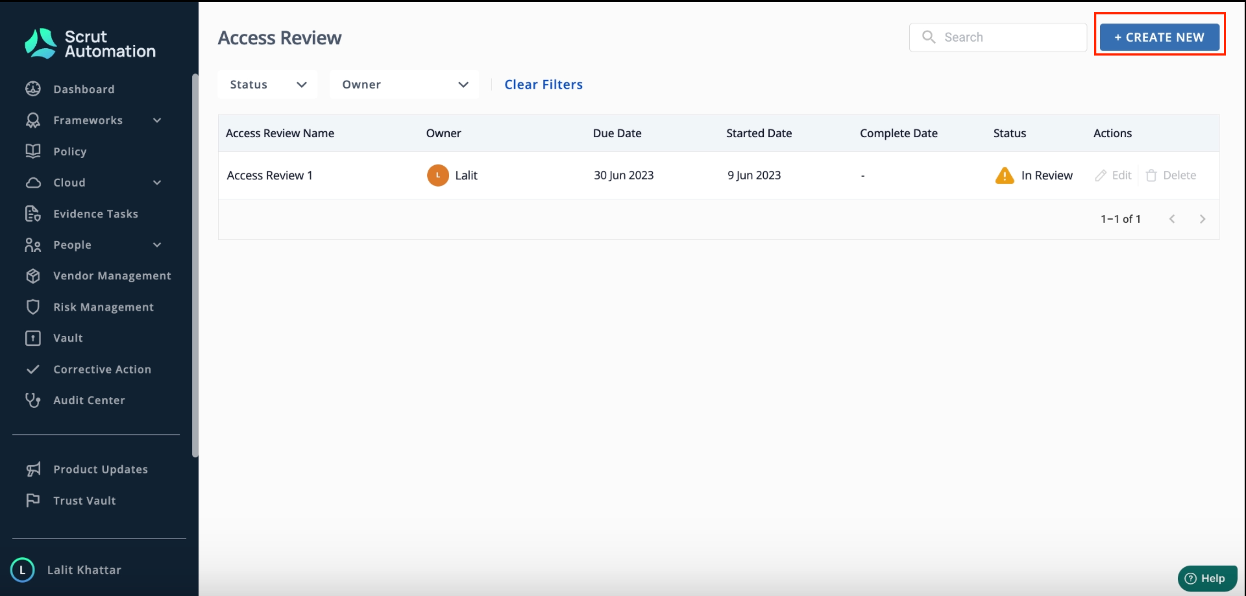Click the 9 Jun 2023 started date

coord(754,175)
